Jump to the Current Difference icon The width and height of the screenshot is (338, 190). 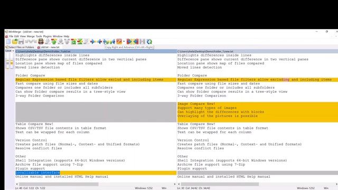pyautogui.click(x=80, y=42)
